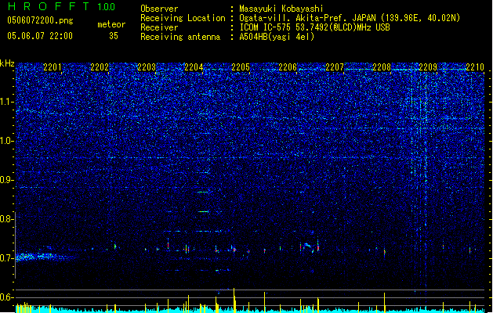Select the filename 0506072200.png
Image resolution: width=493 pixels, height=313 pixels.
(x=40, y=20)
